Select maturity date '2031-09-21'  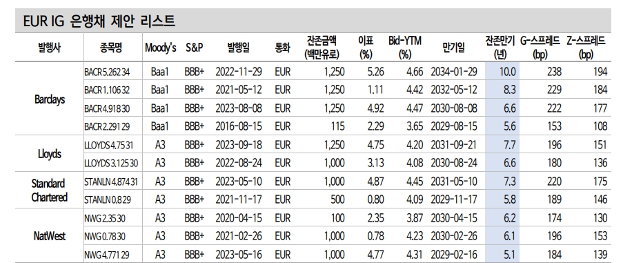click(454, 145)
